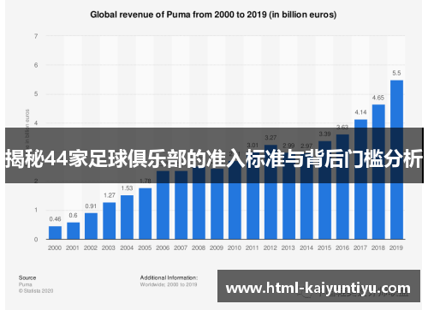
Task: Click the 3.39 value label
Action: (x=324, y=134)
